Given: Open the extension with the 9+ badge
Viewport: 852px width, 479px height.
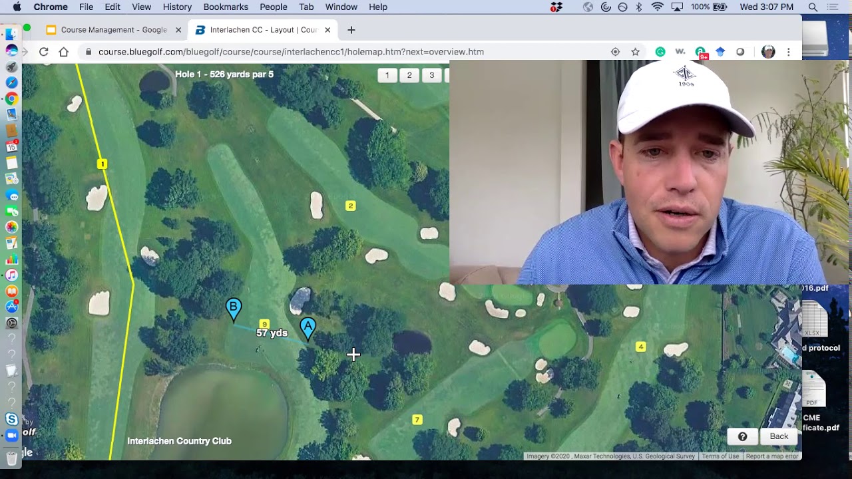Looking at the screenshot, I should [x=700, y=52].
